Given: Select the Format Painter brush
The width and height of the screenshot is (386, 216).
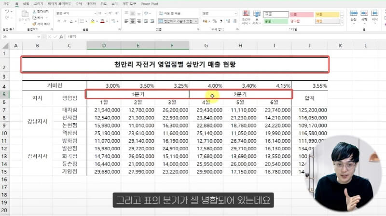Looking at the screenshot, I should [x=34, y=24].
